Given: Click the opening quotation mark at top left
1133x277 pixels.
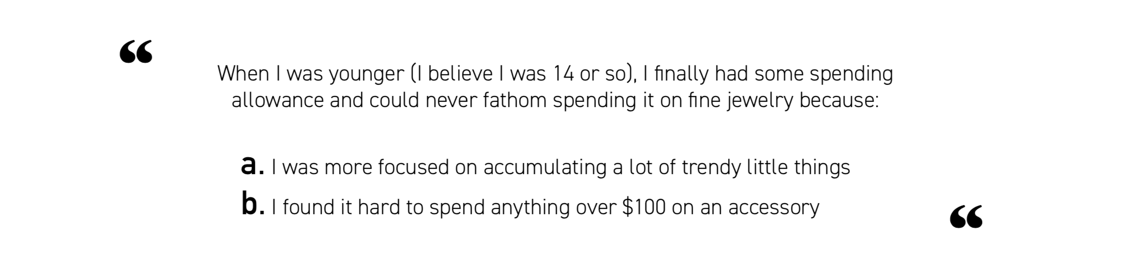Looking at the screenshot, I should (136, 52).
